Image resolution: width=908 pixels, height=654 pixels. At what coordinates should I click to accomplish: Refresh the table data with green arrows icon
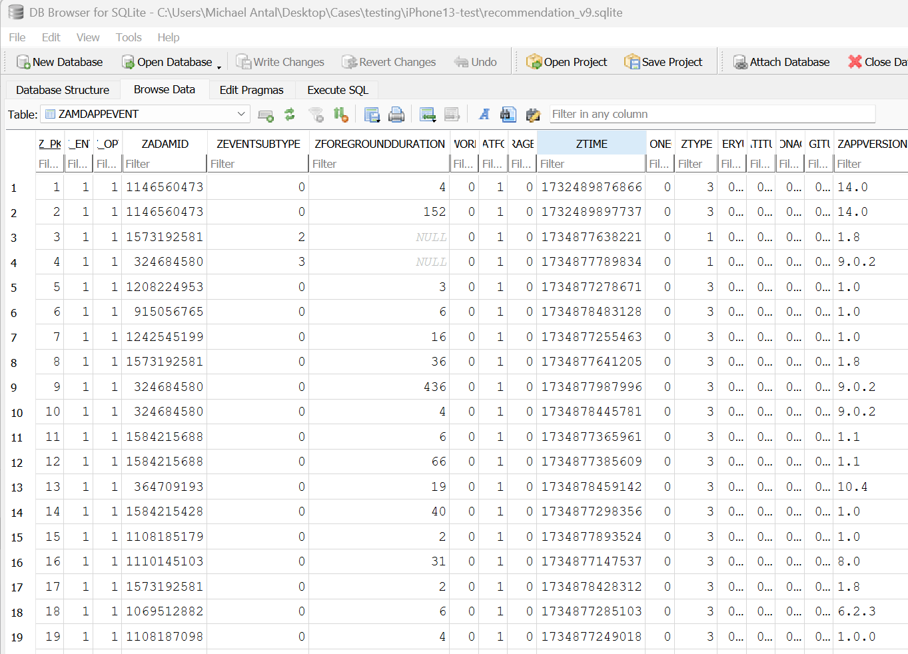pos(290,115)
